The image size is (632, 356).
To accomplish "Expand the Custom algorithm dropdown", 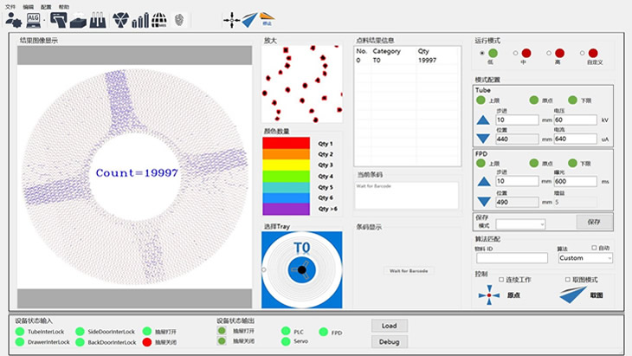I will click(x=585, y=258).
